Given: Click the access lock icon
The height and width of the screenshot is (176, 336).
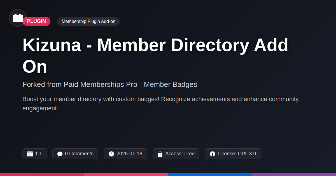Looking at the screenshot, I should click(x=160, y=154).
